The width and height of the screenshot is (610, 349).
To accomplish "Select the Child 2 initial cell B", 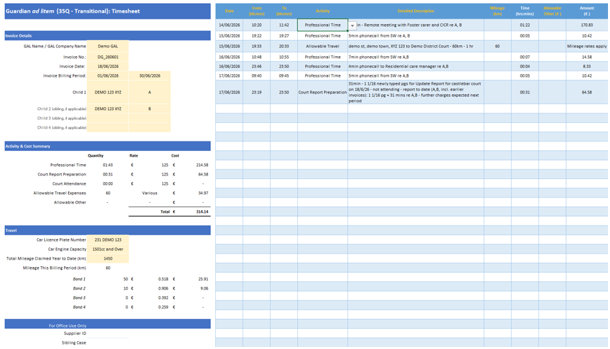I will pyautogui.click(x=150, y=109).
